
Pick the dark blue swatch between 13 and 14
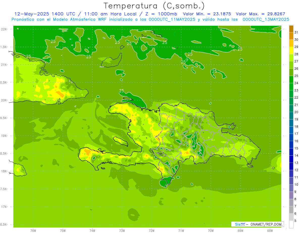click(291, 159)
